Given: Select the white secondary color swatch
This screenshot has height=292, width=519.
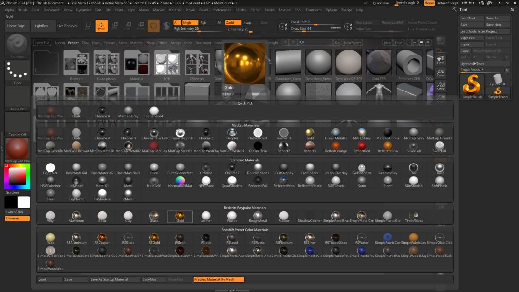Looking at the screenshot, I should click(23, 202).
